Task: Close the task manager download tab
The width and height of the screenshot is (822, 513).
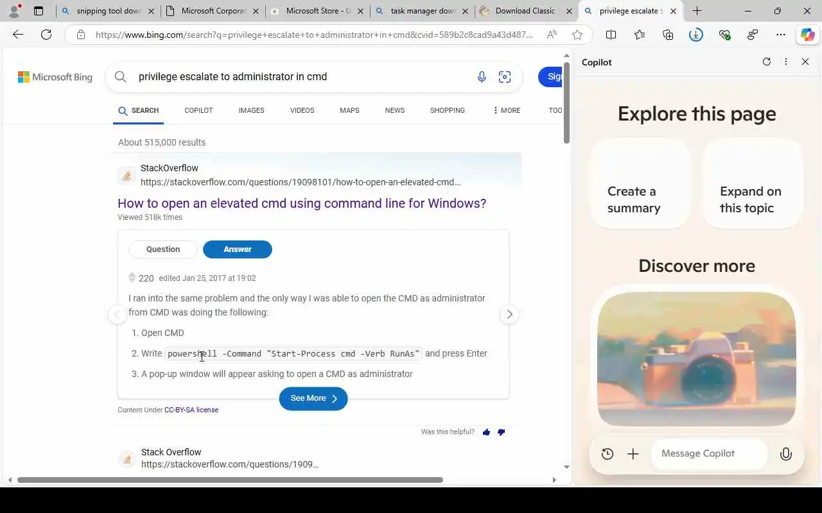Action: (x=465, y=11)
